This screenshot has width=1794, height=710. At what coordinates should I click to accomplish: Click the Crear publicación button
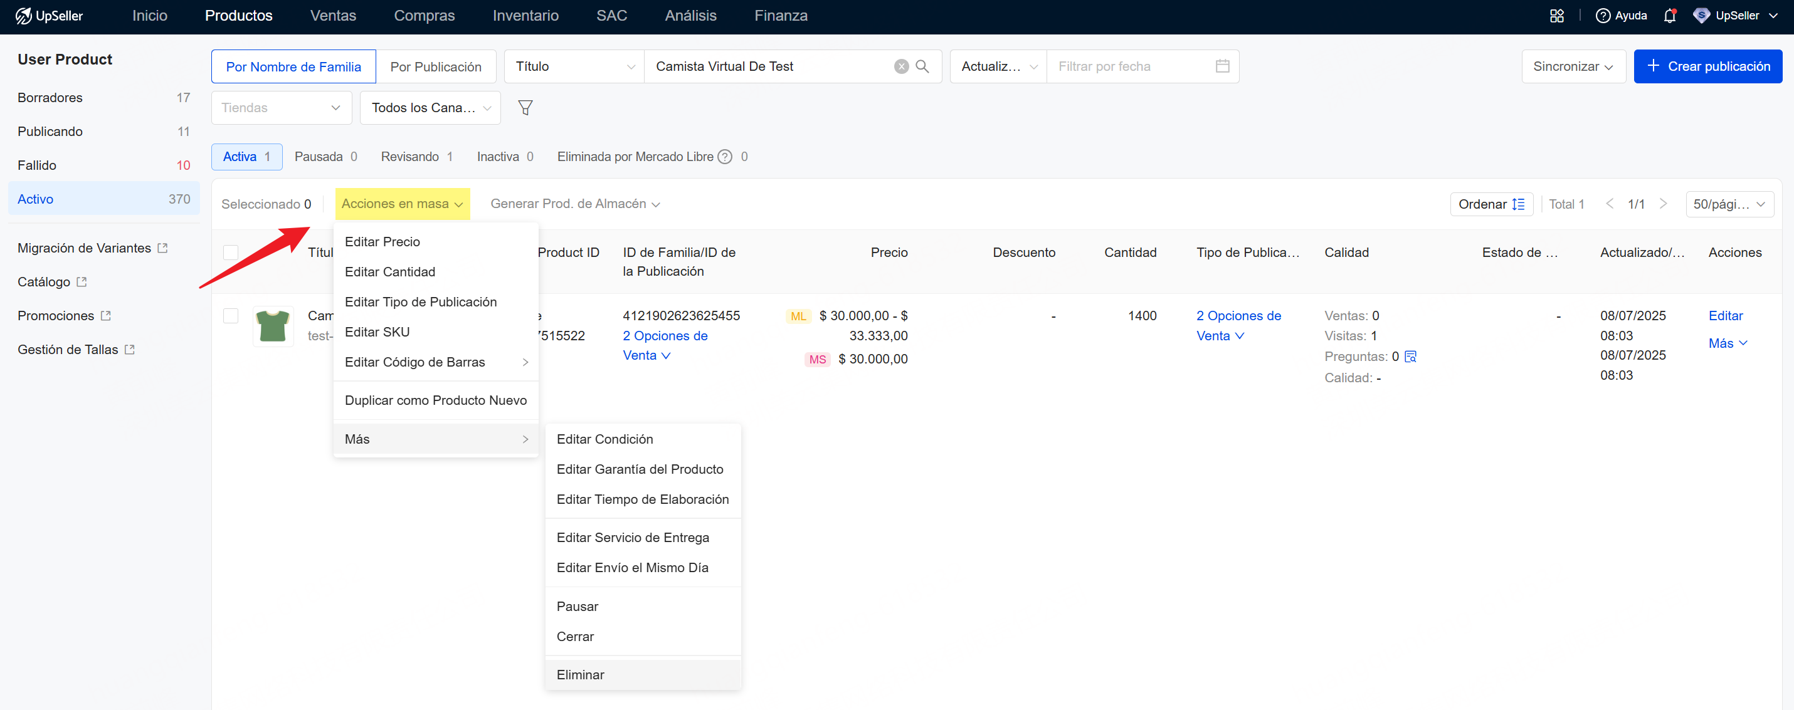tap(1707, 66)
